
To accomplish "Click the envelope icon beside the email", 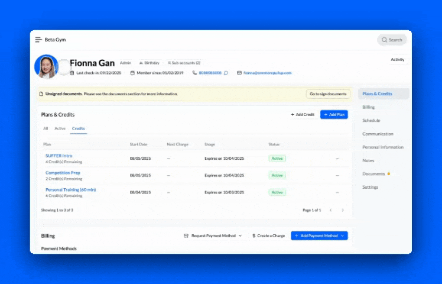I will pos(239,73).
